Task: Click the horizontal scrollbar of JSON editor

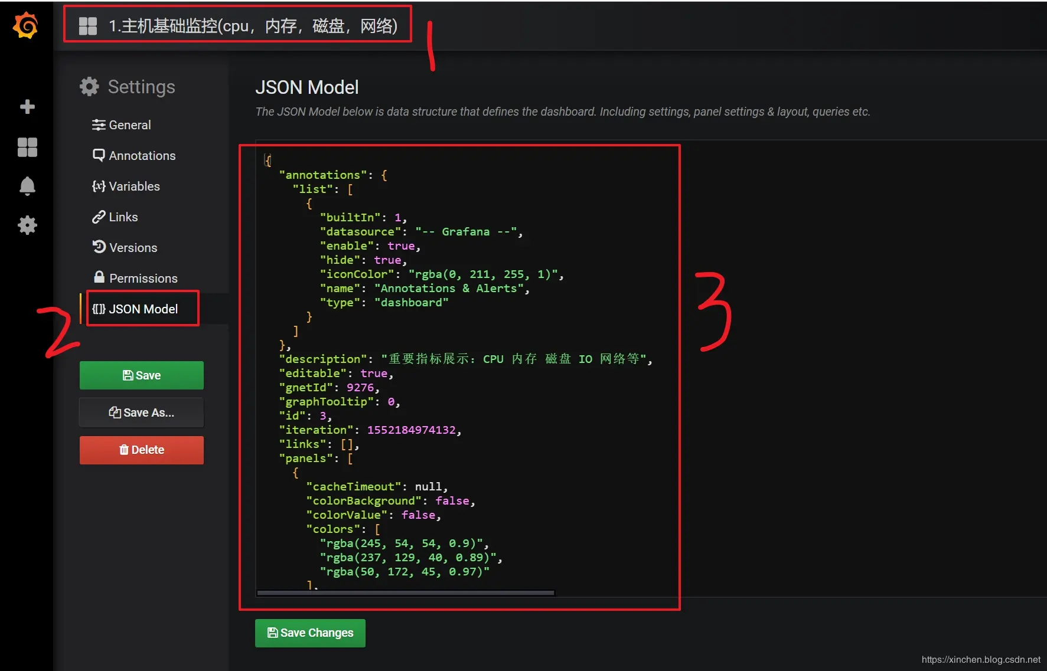Action: click(406, 593)
